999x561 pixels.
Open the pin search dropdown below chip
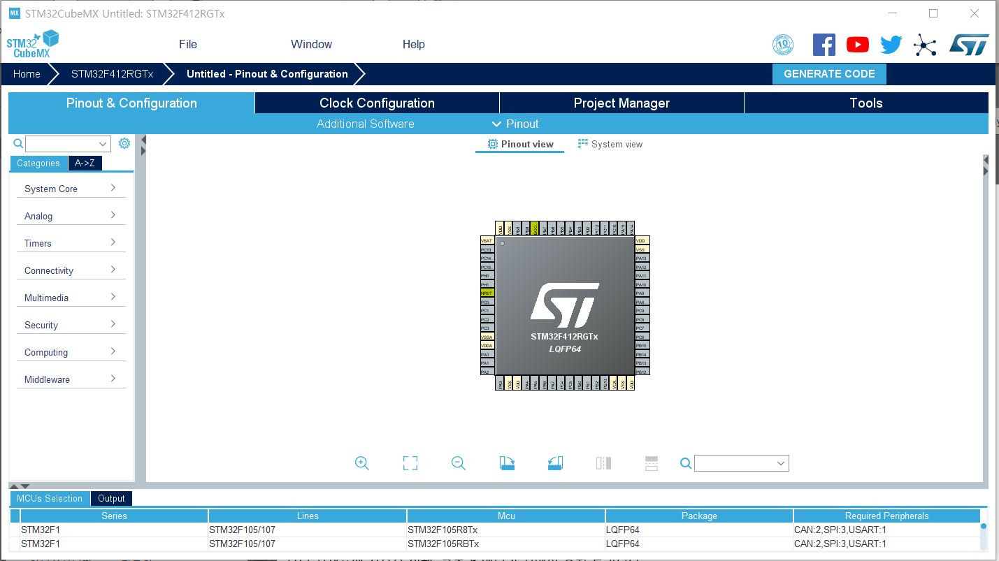click(x=742, y=463)
